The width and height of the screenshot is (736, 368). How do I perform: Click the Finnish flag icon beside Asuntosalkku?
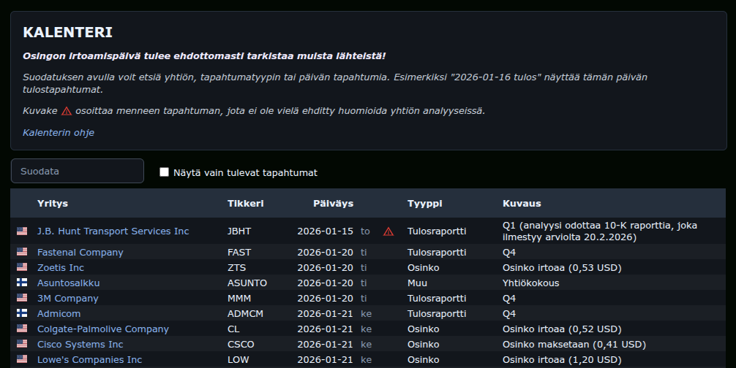tap(22, 283)
